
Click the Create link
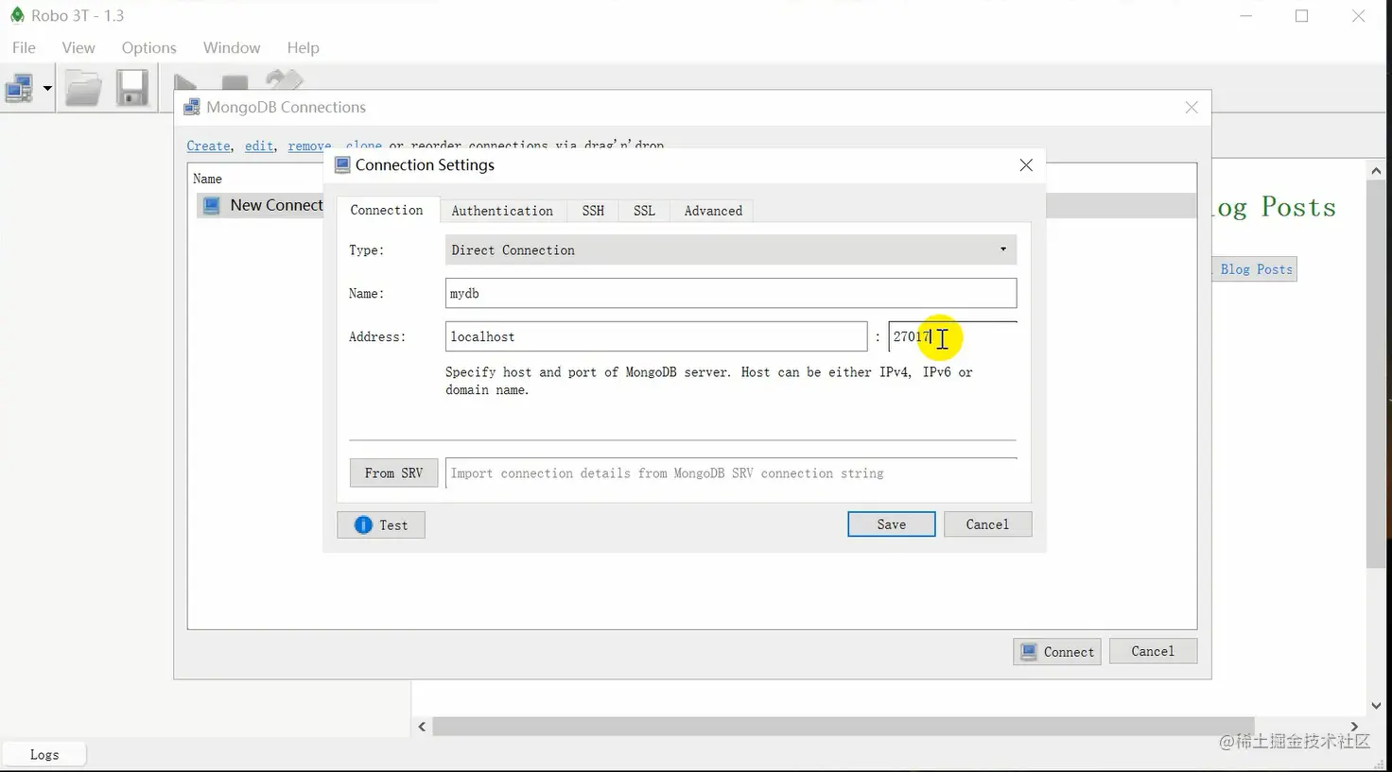point(209,146)
